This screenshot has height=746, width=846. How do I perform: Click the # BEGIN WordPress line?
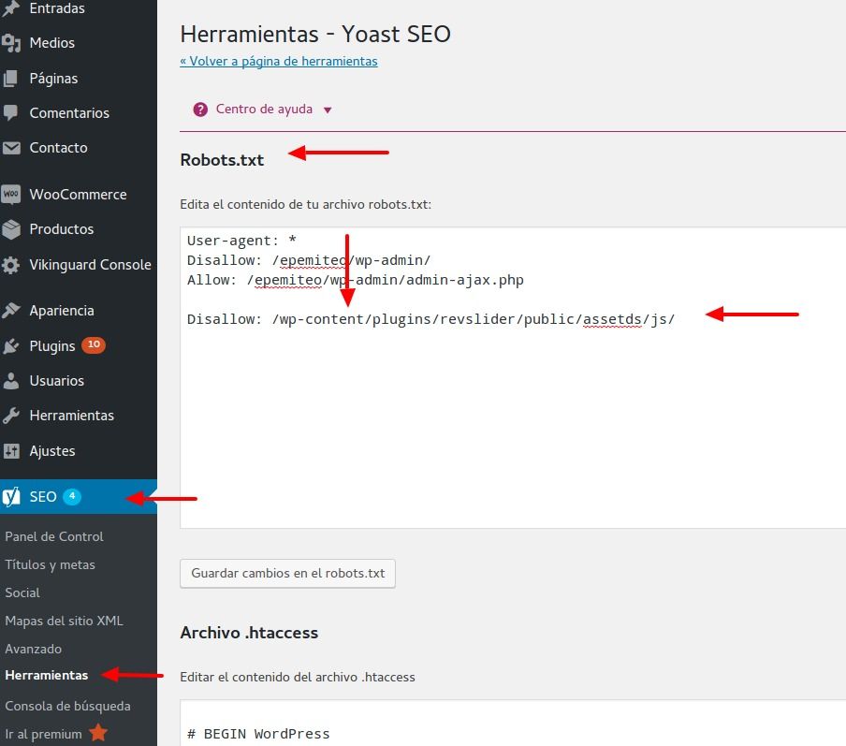pos(258,734)
